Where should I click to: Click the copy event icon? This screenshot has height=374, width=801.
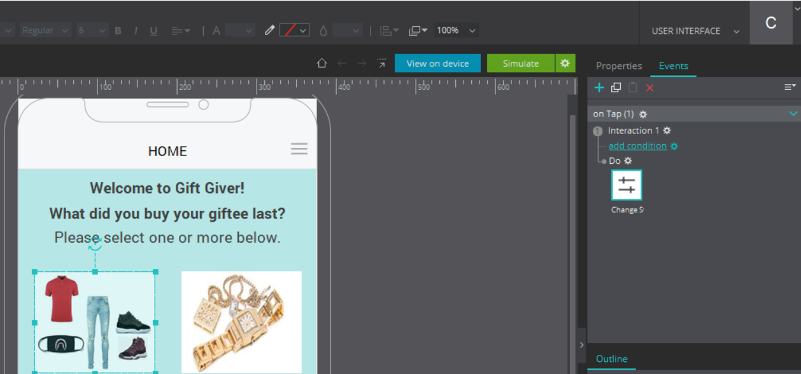(x=616, y=88)
